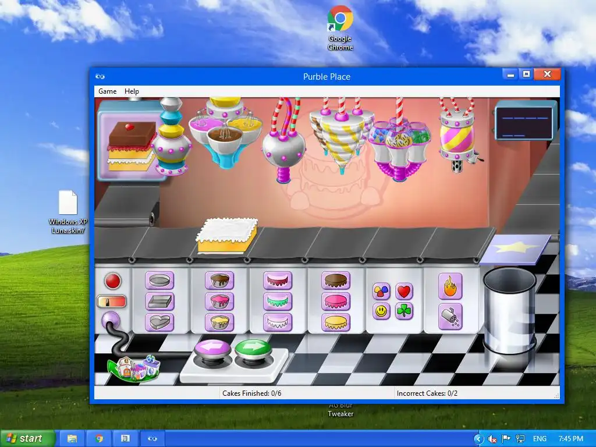
Task: Open the Google Chrome desktop shortcut
Action: [340, 29]
